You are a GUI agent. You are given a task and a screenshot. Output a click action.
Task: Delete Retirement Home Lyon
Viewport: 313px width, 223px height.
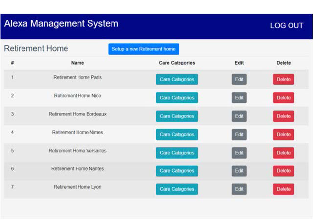pos(283,189)
